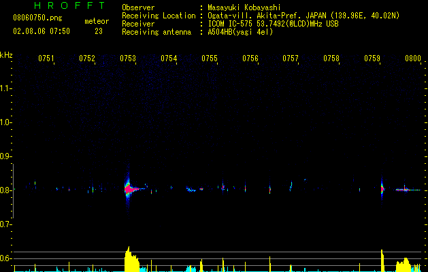428x272 pixels.
Task: Click the 0759 time marker
Action: (x=372, y=58)
